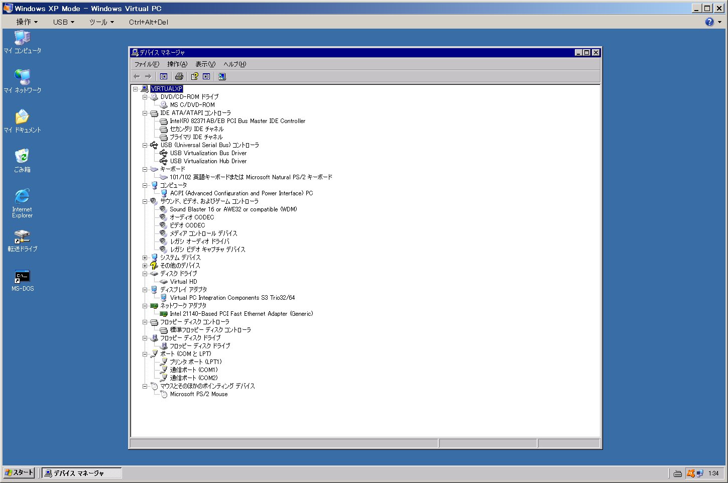728x483 pixels.
Task: Open the Virtual PC ツール dropdown menu
Action: pos(102,22)
